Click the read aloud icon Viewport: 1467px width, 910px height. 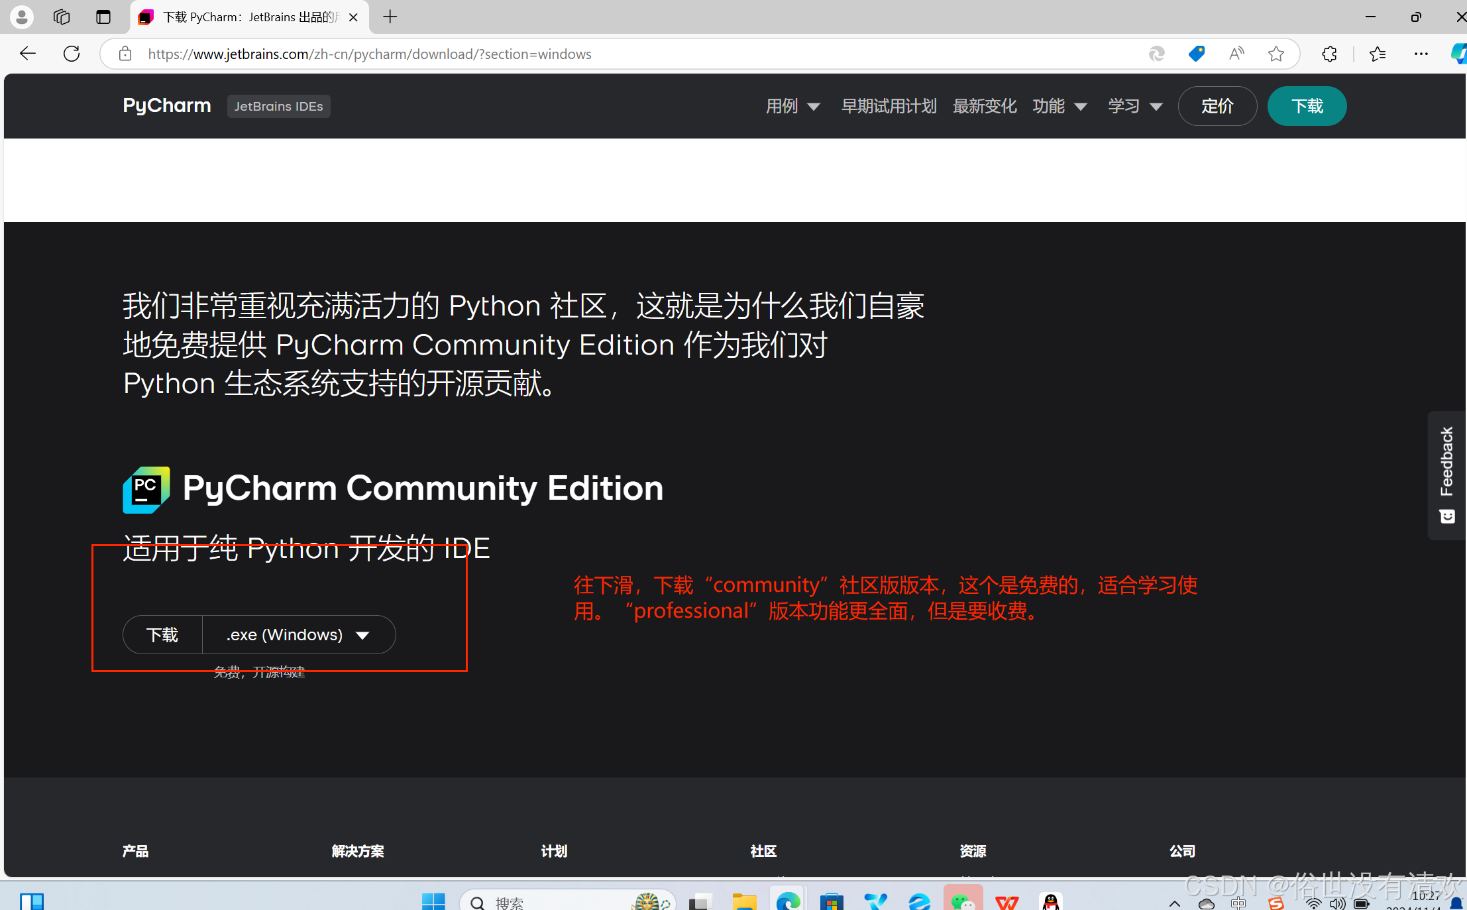(x=1236, y=54)
